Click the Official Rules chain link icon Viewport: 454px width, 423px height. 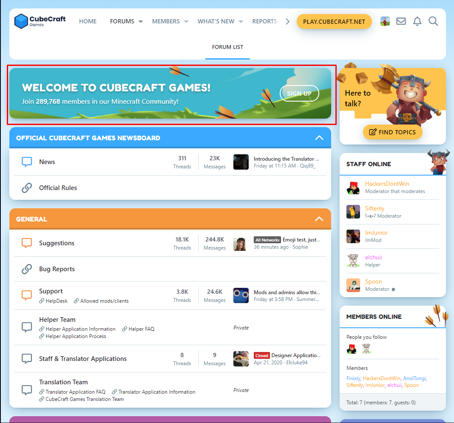27,188
